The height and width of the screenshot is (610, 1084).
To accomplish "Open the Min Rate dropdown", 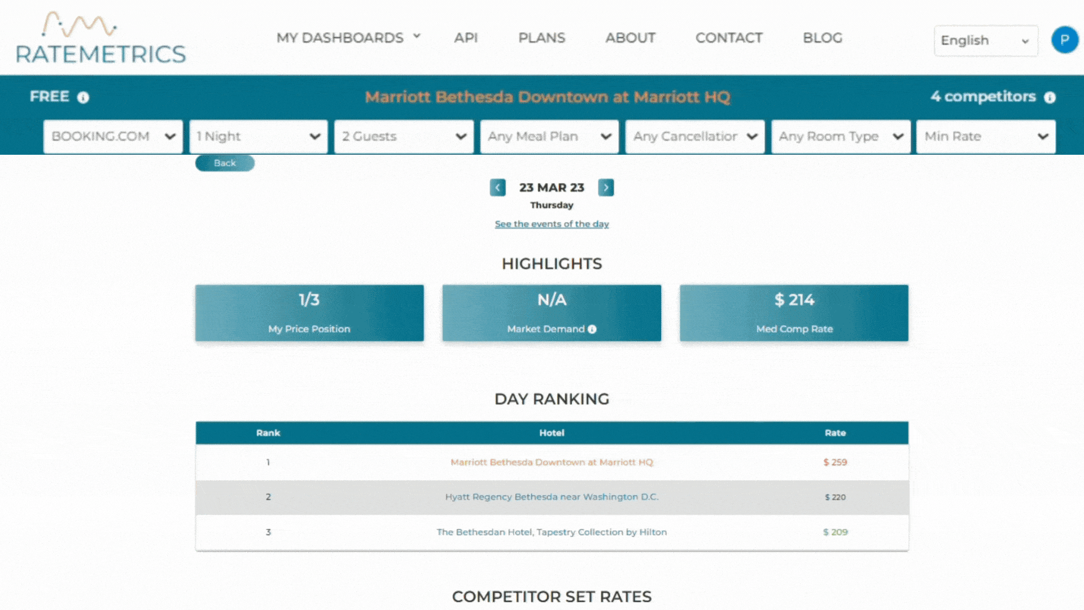I will tap(986, 137).
